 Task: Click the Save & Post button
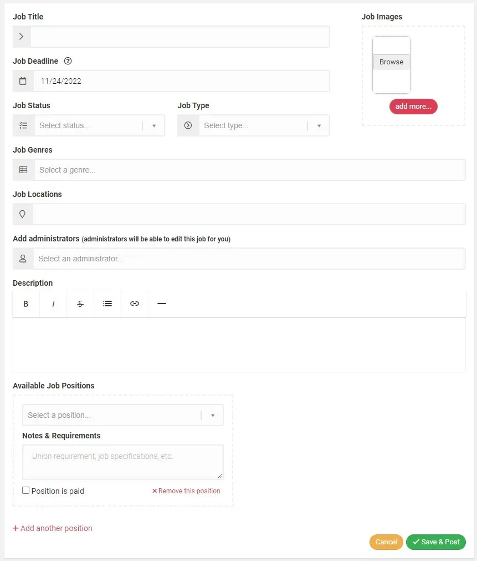pos(435,542)
